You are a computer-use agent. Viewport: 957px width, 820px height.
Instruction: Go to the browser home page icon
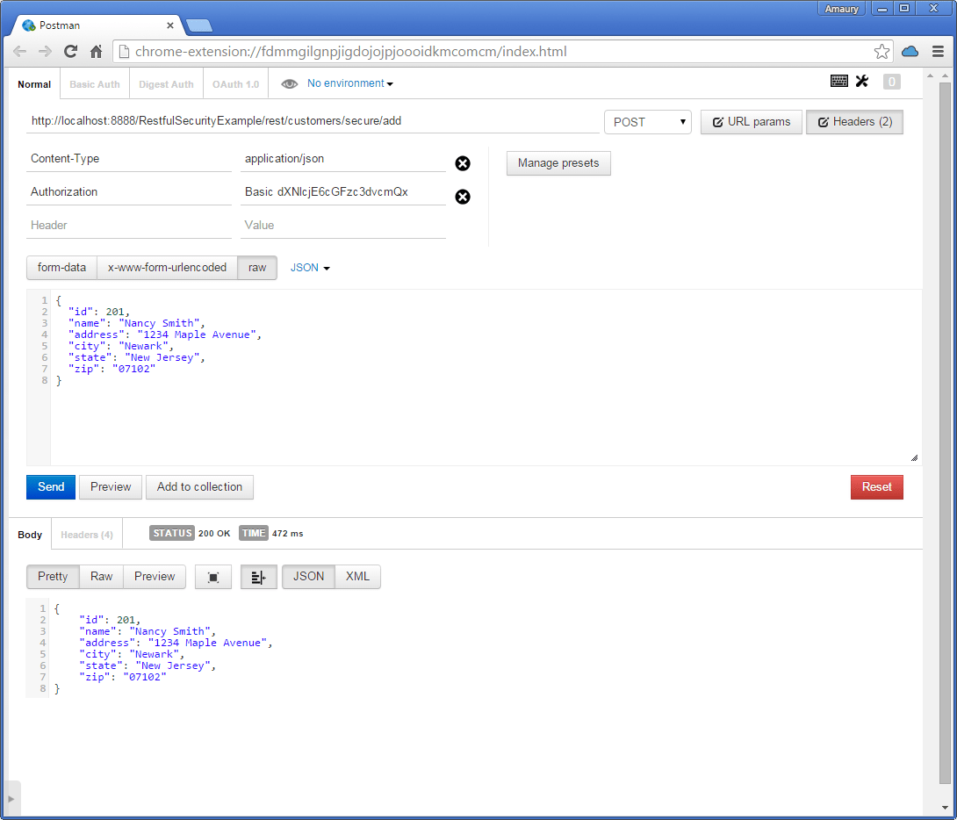(x=96, y=51)
